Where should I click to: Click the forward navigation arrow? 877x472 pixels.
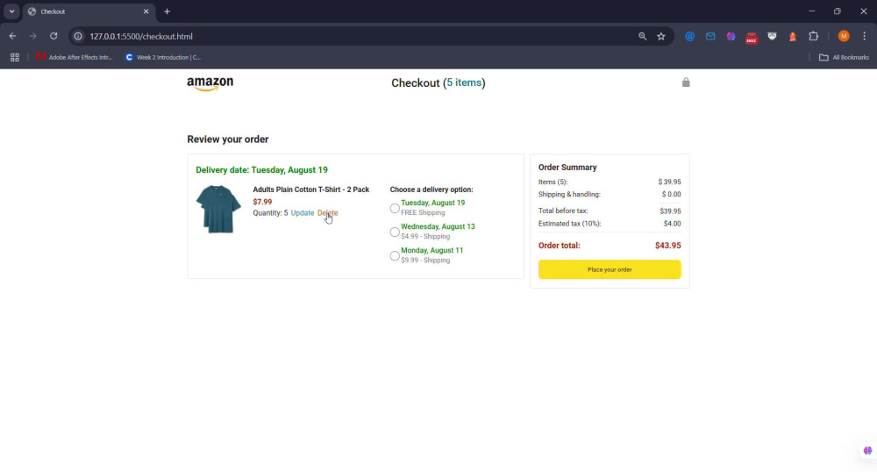tap(33, 36)
